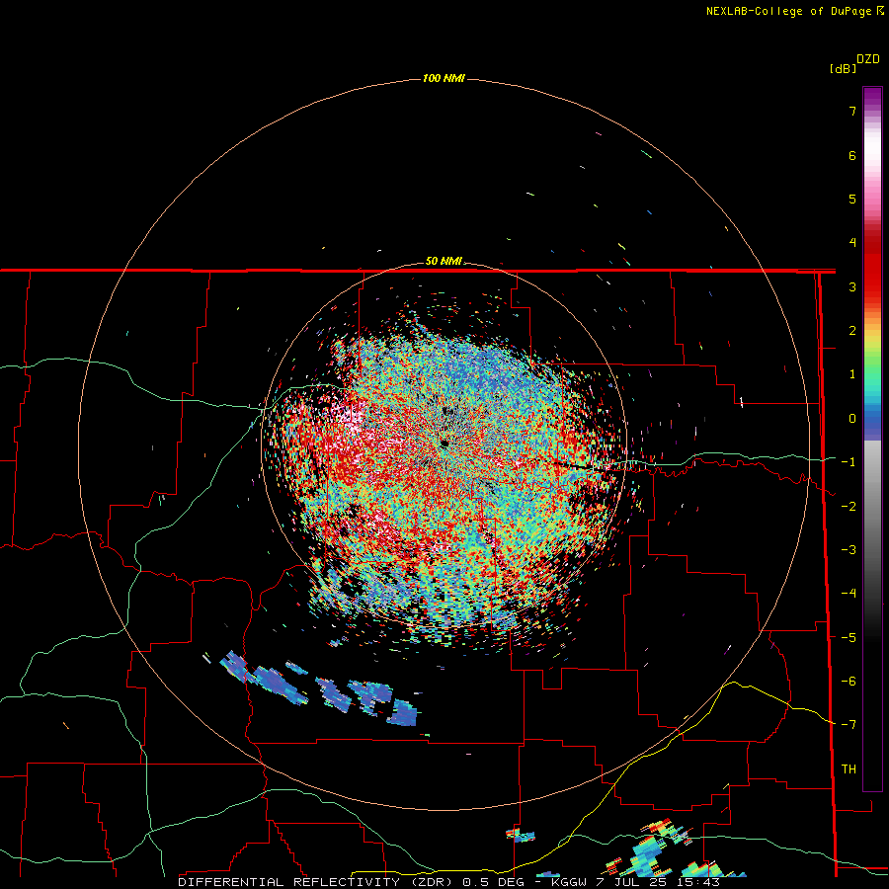
Task: Click the -7 value on color scale
Action: [x=849, y=725]
